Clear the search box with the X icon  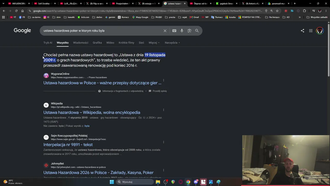(165, 31)
